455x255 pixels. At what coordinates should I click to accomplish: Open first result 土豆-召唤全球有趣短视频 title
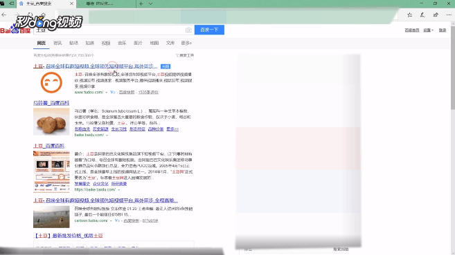(x=95, y=66)
